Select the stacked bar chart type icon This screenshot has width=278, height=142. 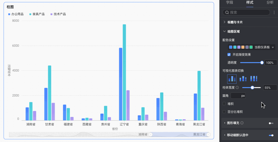[x=243, y=79]
